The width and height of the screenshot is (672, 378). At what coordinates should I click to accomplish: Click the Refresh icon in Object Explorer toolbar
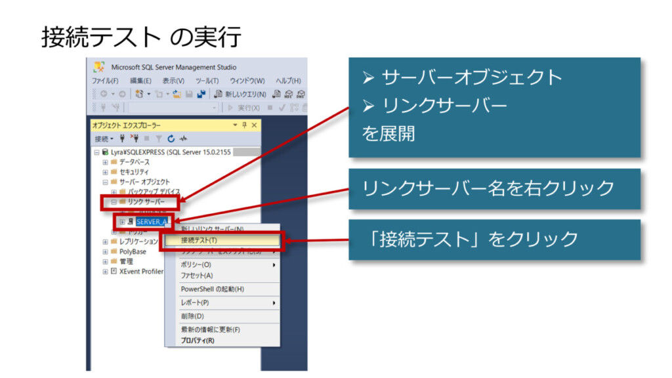(x=171, y=138)
